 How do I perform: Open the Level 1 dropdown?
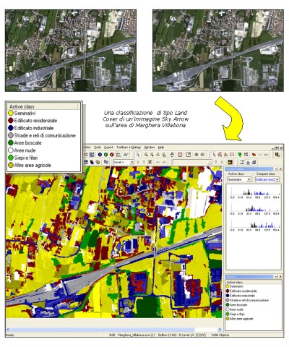(124, 162)
